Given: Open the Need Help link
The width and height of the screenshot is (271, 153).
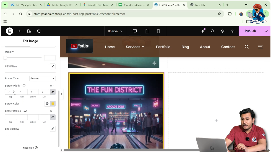Looking at the screenshot, I should click(30, 148).
